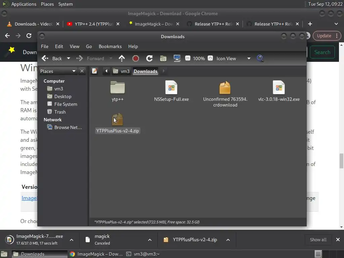Click the Search button on ImageMagick page
344x258 pixels.
point(322,52)
